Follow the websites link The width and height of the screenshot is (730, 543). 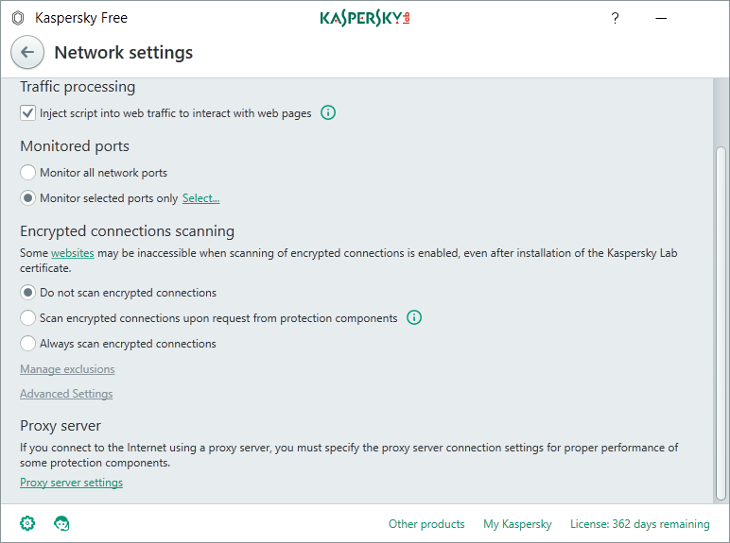73,253
